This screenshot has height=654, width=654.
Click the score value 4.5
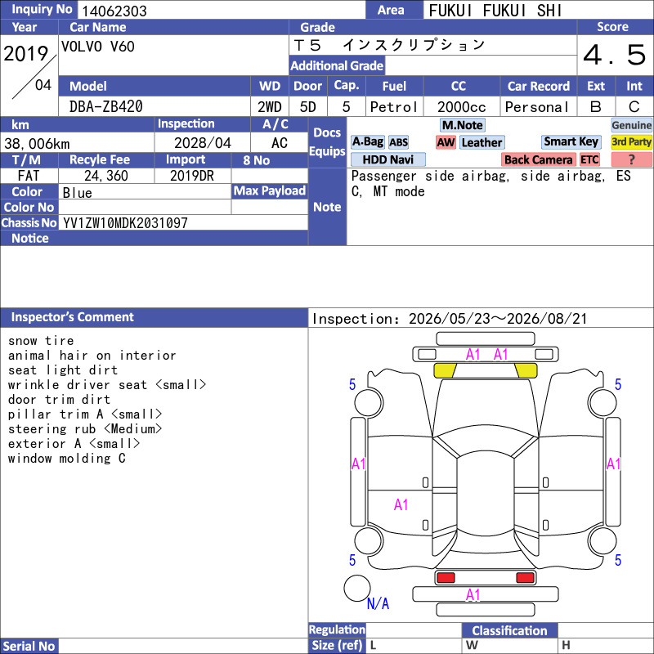[x=615, y=55]
